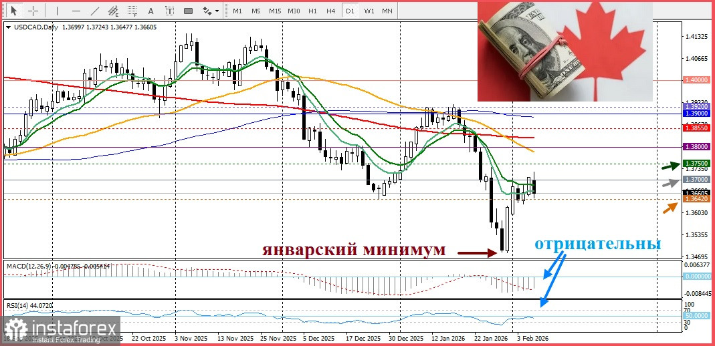The height and width of the screenshot is (346, 715).
Task: Select the D1 daily timeframe
Action: coord(350,11)
